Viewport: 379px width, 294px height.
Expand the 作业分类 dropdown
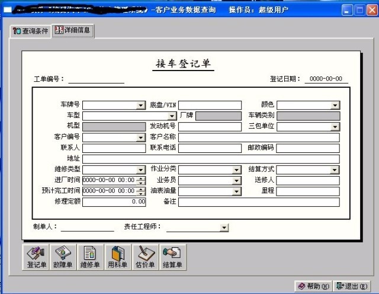pyautogui.click(x=236, y=170)
